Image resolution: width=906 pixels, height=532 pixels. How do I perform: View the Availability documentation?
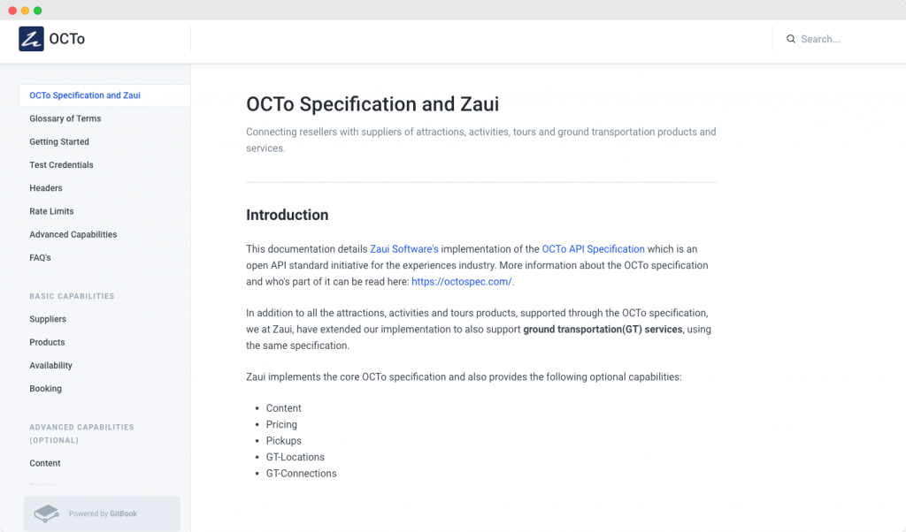[50, 365]
